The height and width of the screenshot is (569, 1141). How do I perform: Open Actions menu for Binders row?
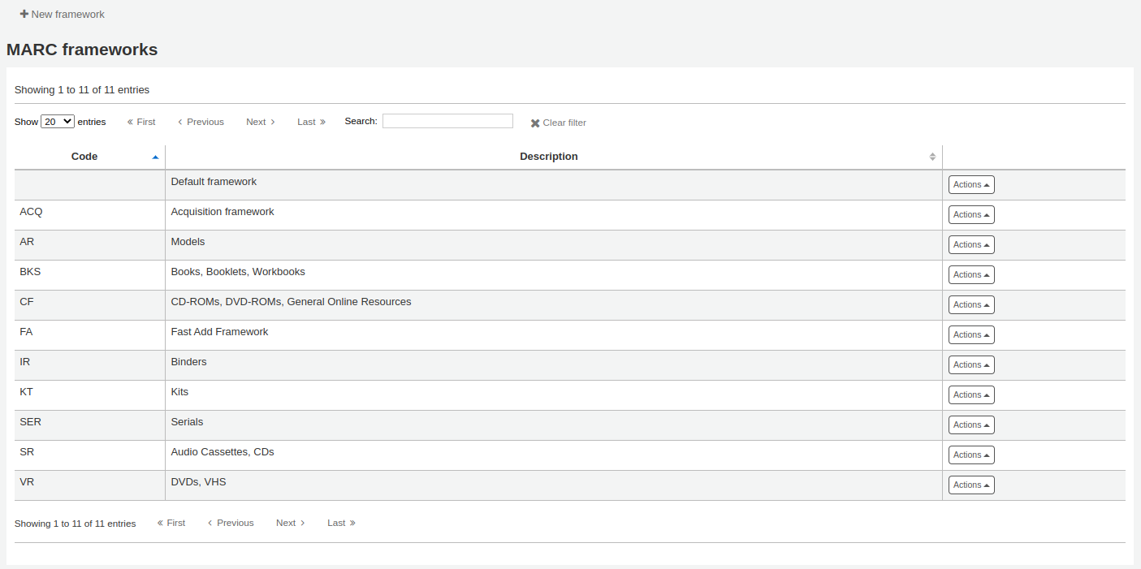point(971,365)
